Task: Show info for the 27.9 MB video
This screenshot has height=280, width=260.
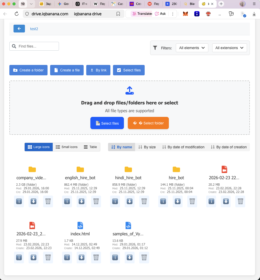Action: tap(19, 257)
